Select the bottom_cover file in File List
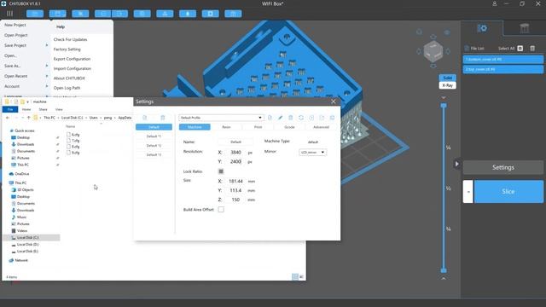This screenshot has width=546, height=307. [502, 60]
